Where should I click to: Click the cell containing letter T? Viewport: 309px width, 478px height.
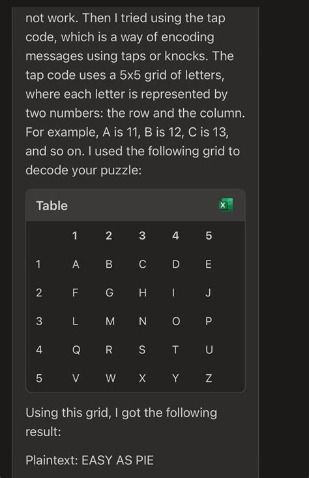click(x=175, y=350)
